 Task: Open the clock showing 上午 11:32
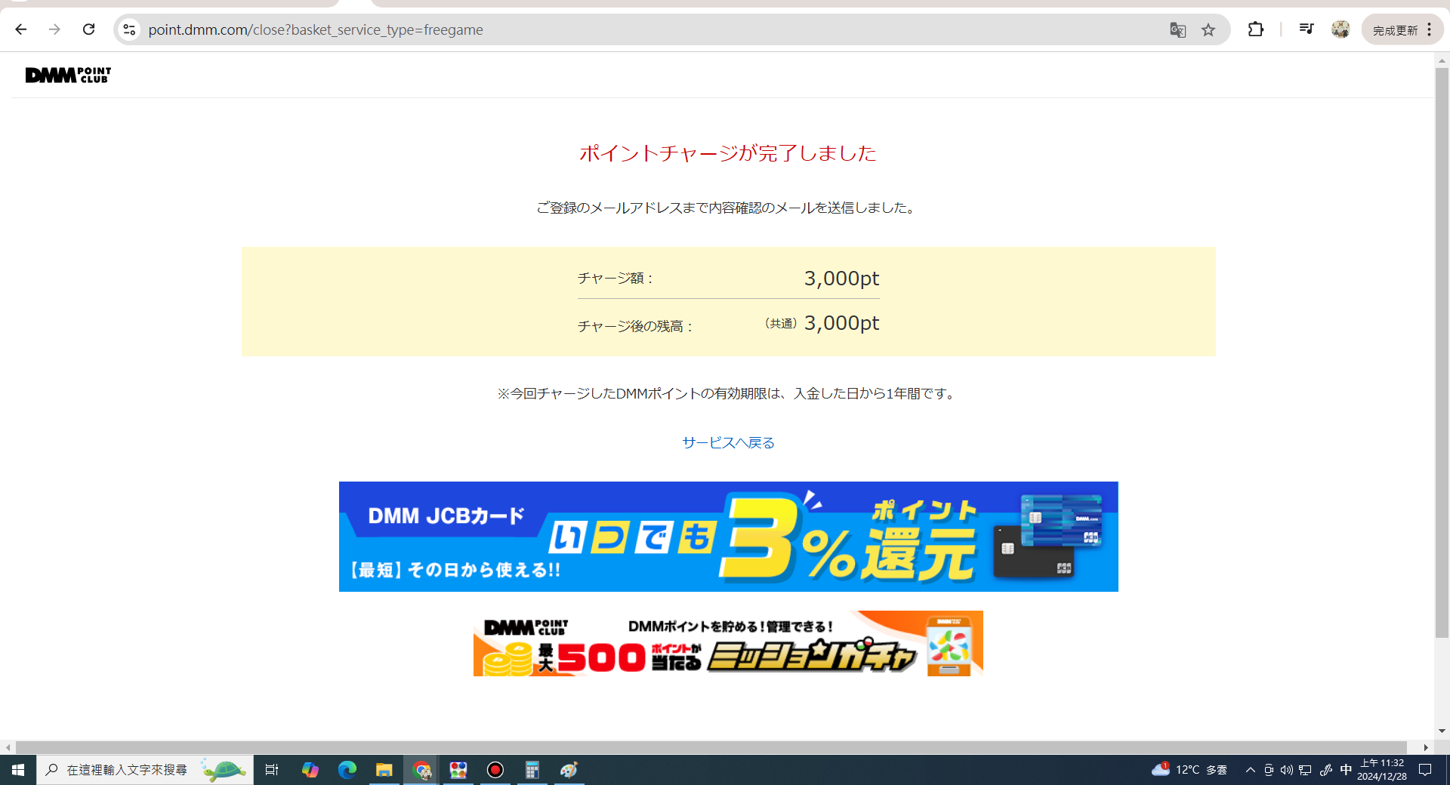[x=1381, y=770]
